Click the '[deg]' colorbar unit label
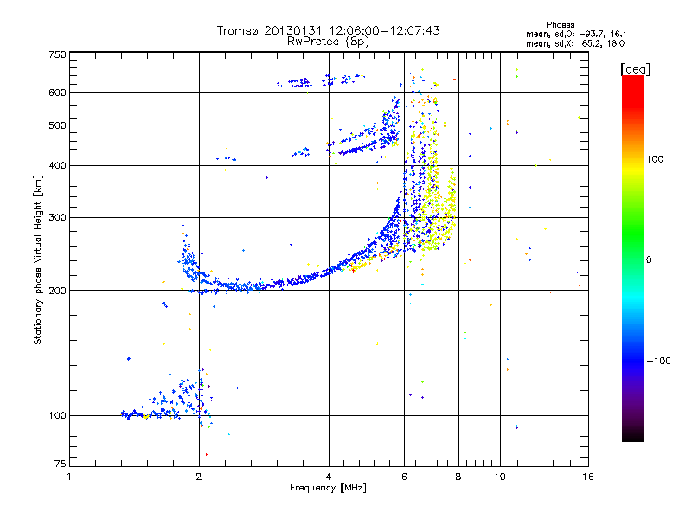This screenshot has width=692, height=519. point(635,69)
